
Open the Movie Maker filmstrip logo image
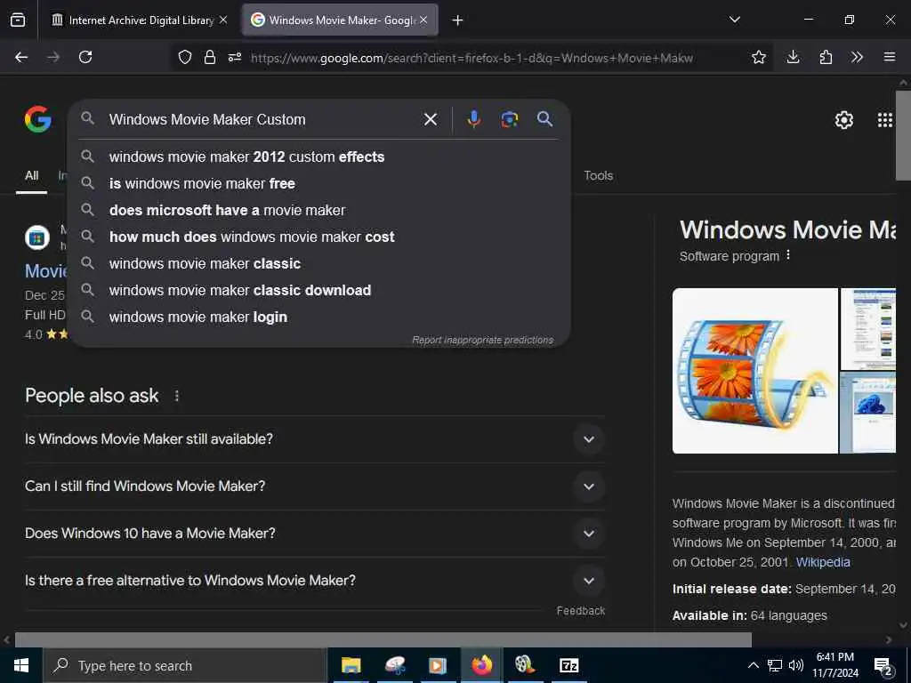754,371
